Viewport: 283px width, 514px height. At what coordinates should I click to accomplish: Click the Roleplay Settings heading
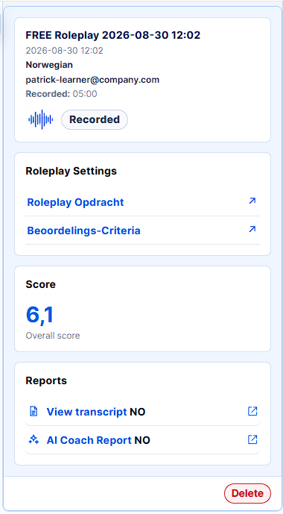(x=71, y=171)
